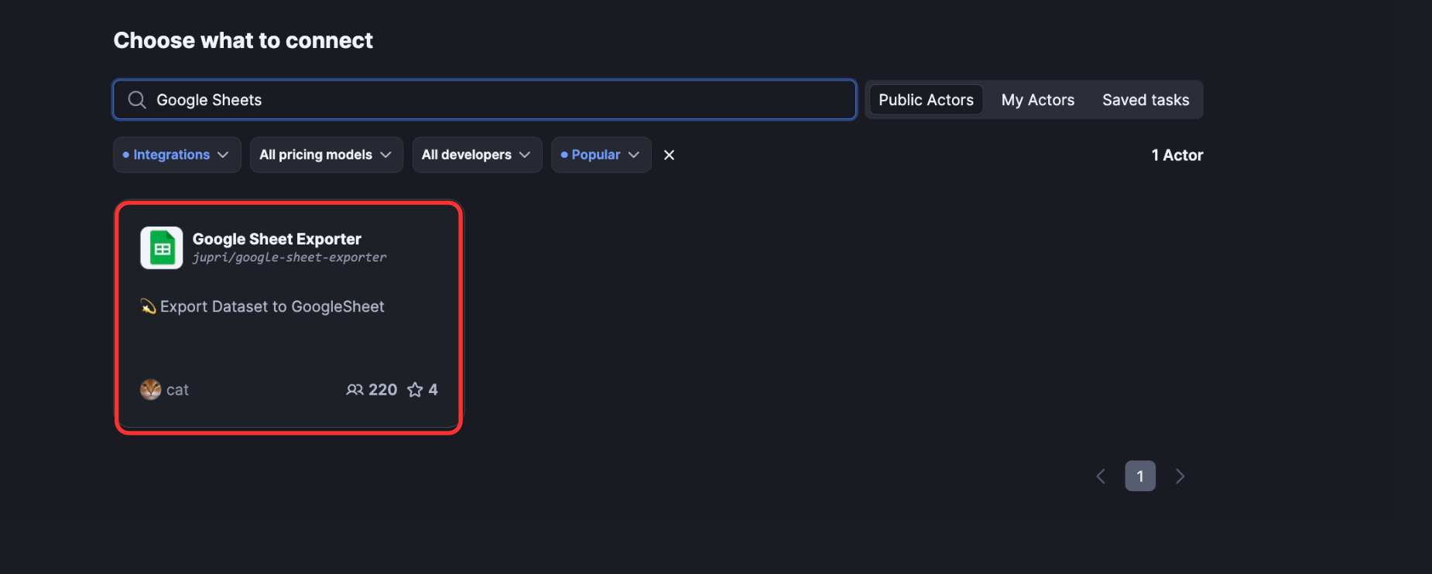The width and height of the screenshot is (1432, 574).
Task: Switch to the My Actors tab
Action: pyautogui.click(x=1037, y=100)
